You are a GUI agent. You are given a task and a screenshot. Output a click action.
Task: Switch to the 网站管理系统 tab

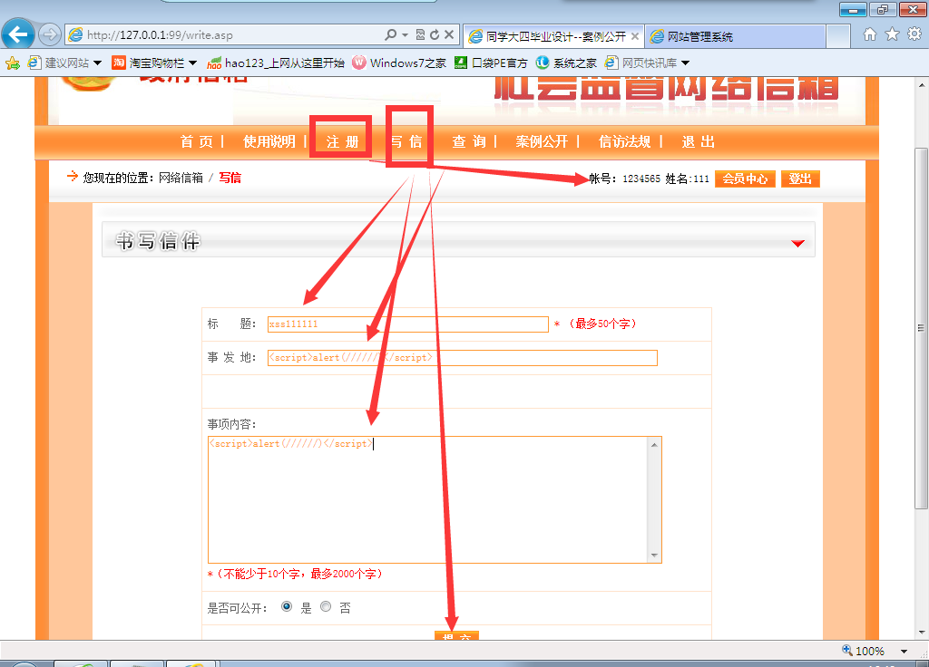[x=735, y=36]
